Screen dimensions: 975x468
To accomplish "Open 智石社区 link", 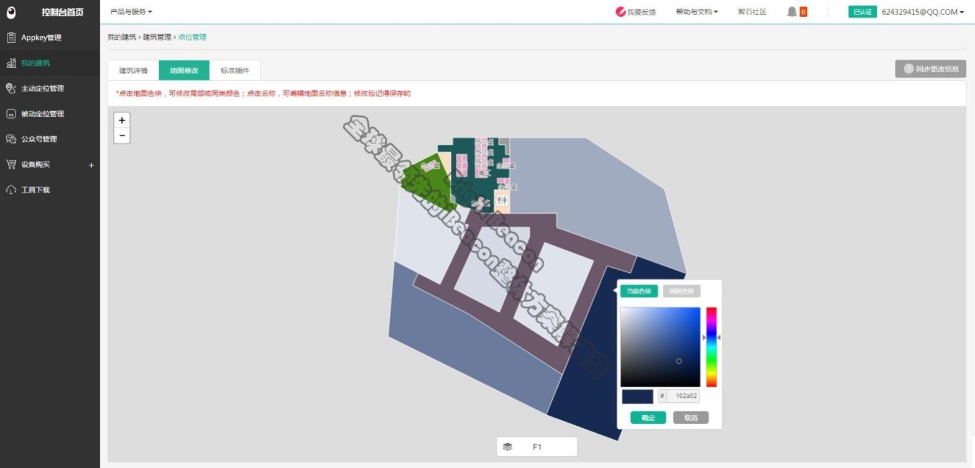I will pyautogui.click(x=752, y=12).
